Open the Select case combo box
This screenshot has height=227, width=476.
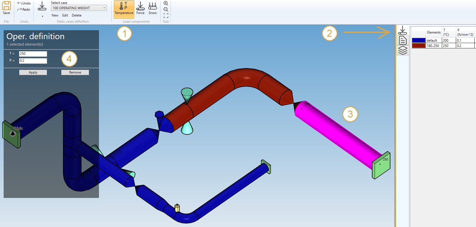click(79, 8)
